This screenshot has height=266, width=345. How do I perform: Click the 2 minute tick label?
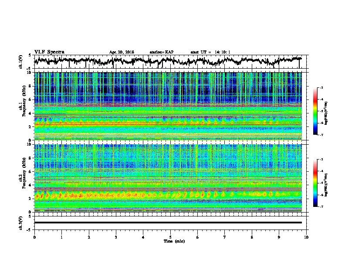89,237
